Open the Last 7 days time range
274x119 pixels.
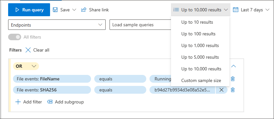251,10
